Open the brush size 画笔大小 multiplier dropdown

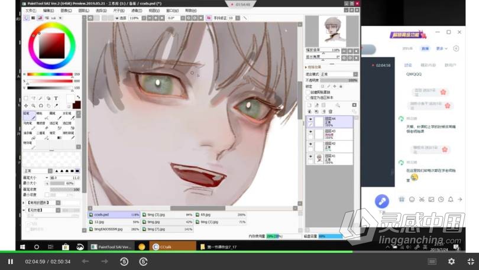tap(47, 178)
